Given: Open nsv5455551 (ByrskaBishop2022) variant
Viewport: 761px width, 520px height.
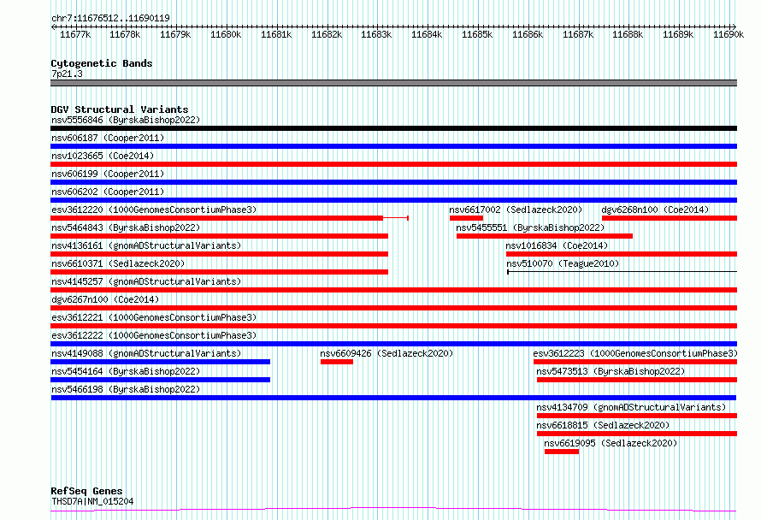Looking at the screenshot, I should 530,227.
